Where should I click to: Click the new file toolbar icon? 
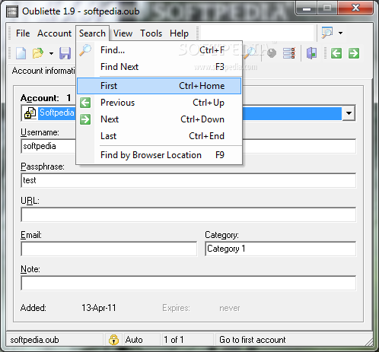coord(21,53)
